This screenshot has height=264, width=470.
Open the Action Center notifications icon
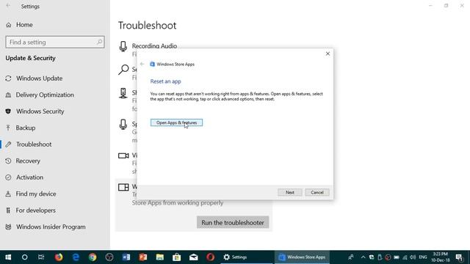point(459,257)
